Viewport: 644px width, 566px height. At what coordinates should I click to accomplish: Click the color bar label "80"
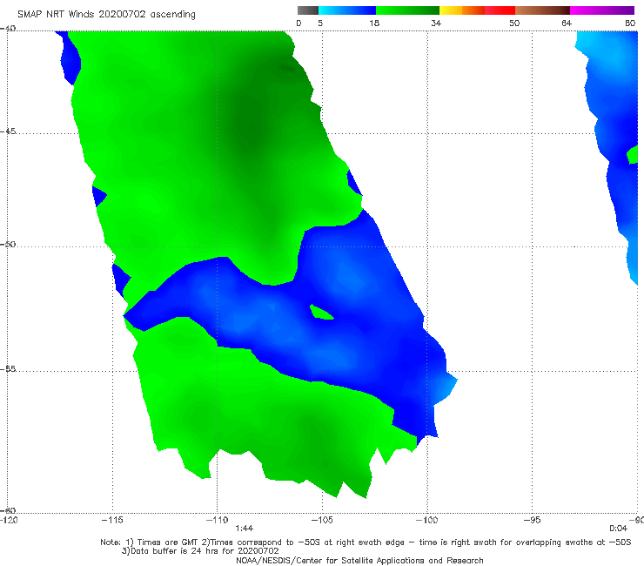coord(630,24)
